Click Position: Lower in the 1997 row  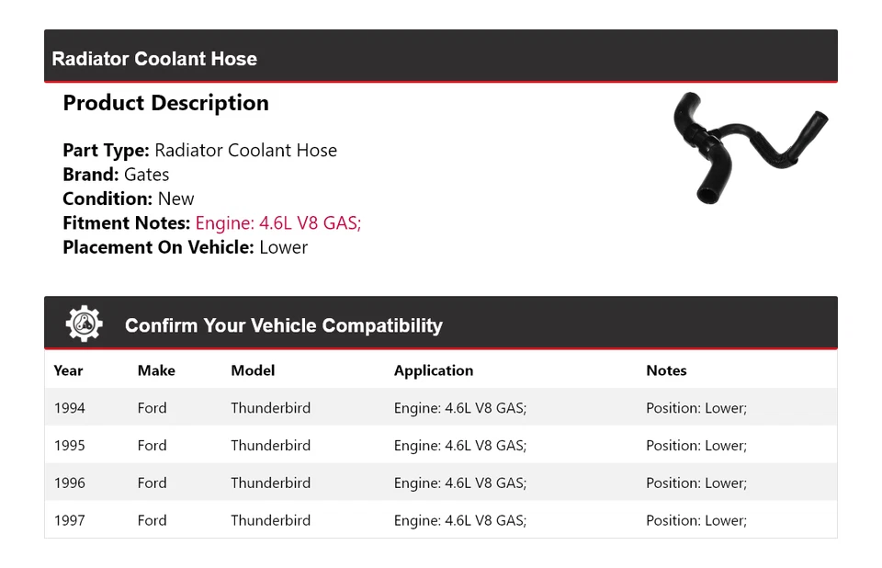tap(695, 520)
